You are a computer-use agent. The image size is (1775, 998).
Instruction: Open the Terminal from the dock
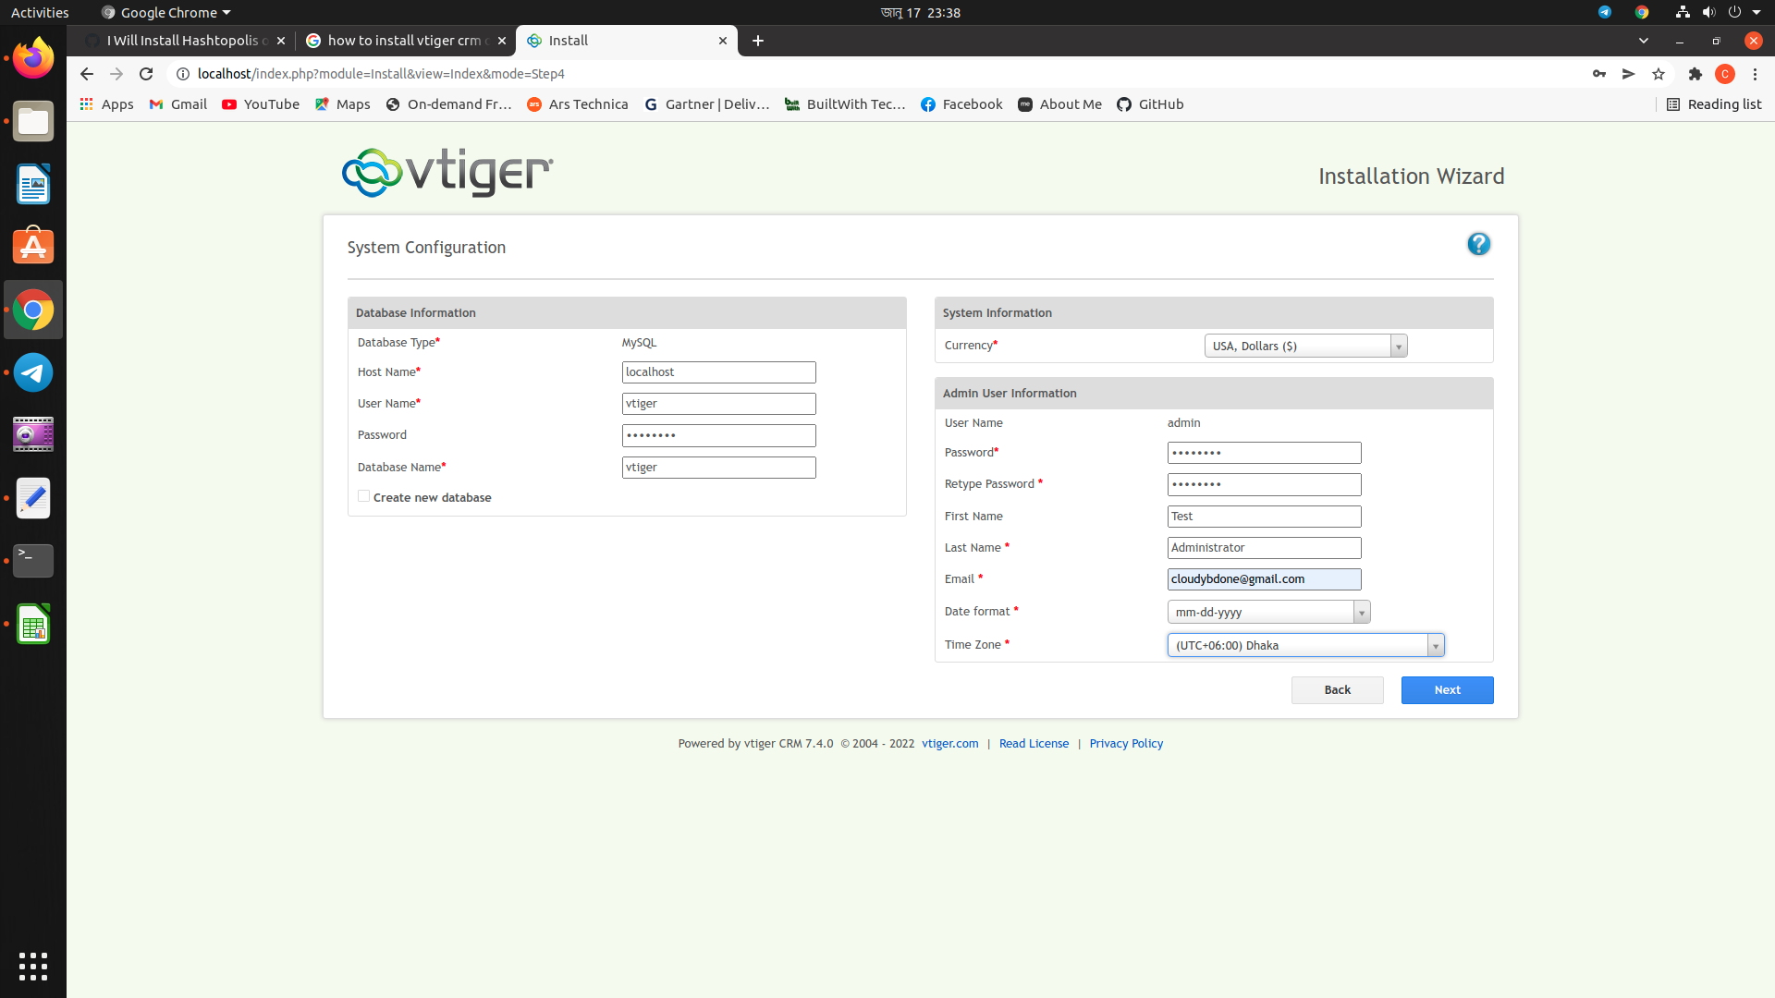point(33,561)
